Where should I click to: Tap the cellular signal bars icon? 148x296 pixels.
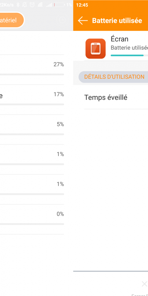tap(49, 5)
